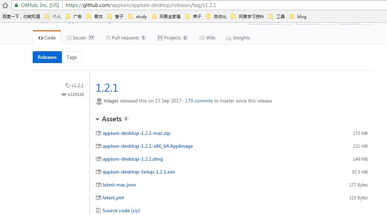The height and width of the screenshot is (215, 387).
Task: Open the Wiki tab
Action: click(207, 38)
